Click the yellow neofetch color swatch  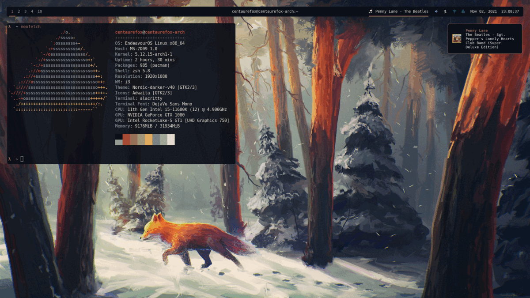click(149, 140)
